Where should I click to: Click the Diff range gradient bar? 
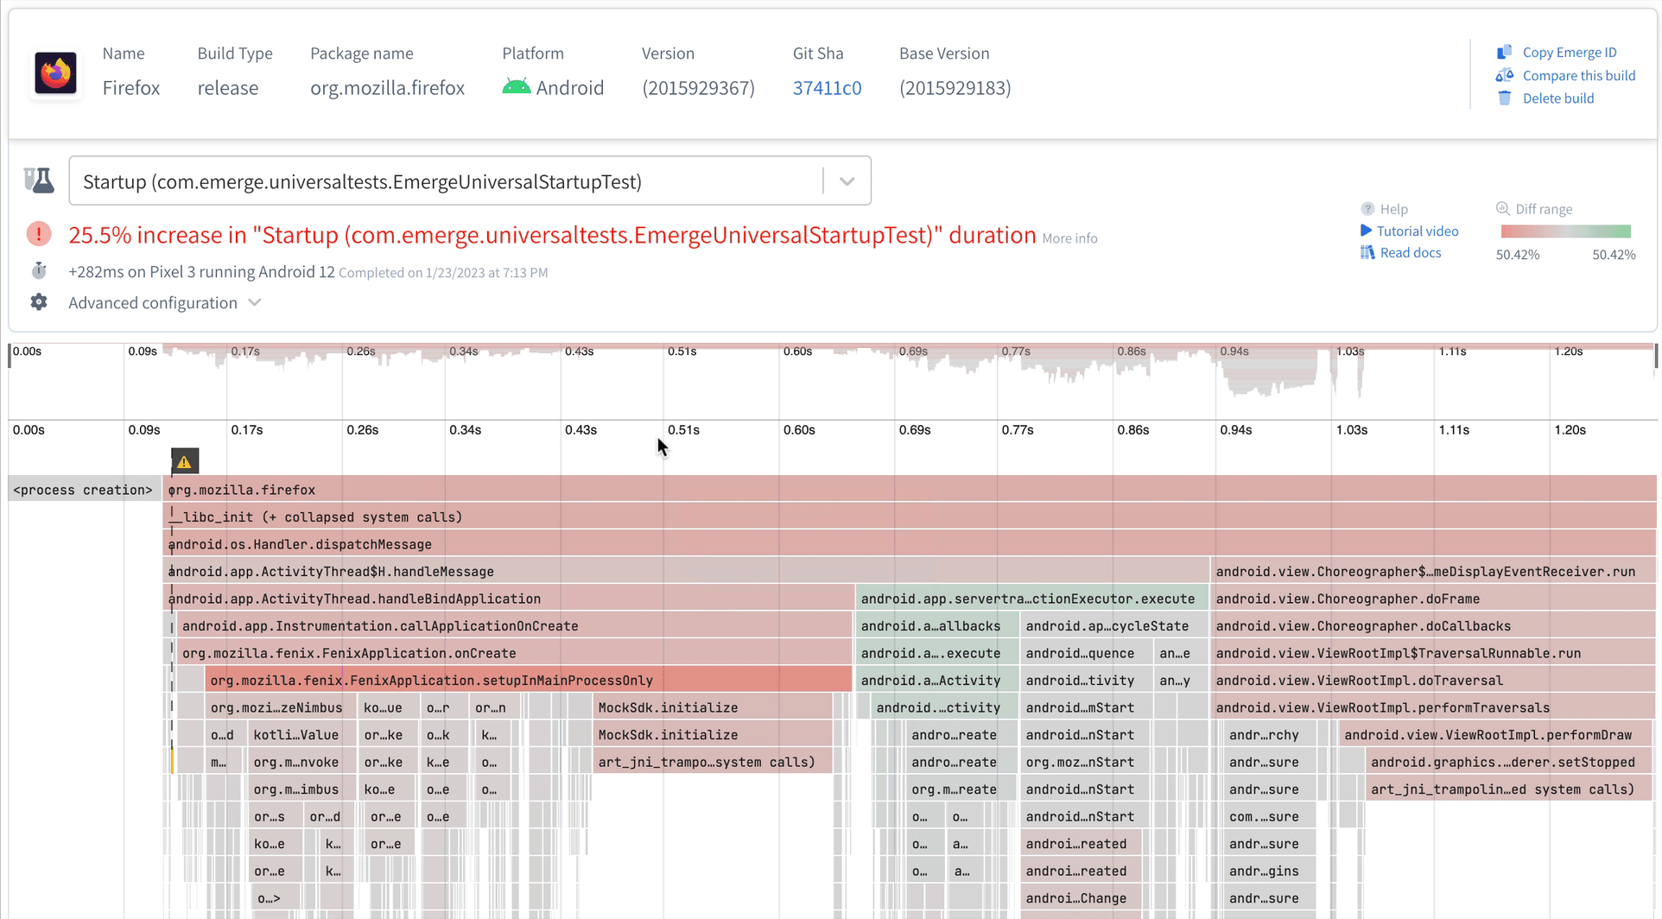pos(1565,231)
